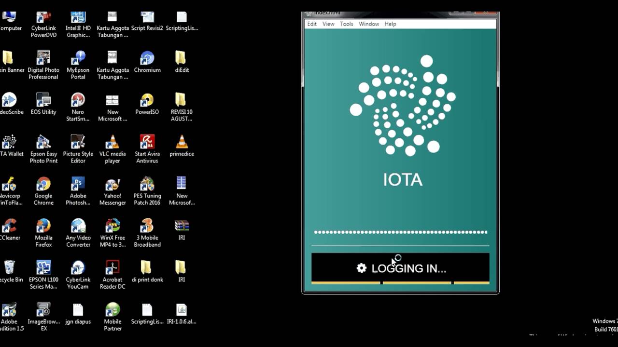This screenshot has height=347, width=618.
Task: Select the EOS Utility icon
Action: 43,104
